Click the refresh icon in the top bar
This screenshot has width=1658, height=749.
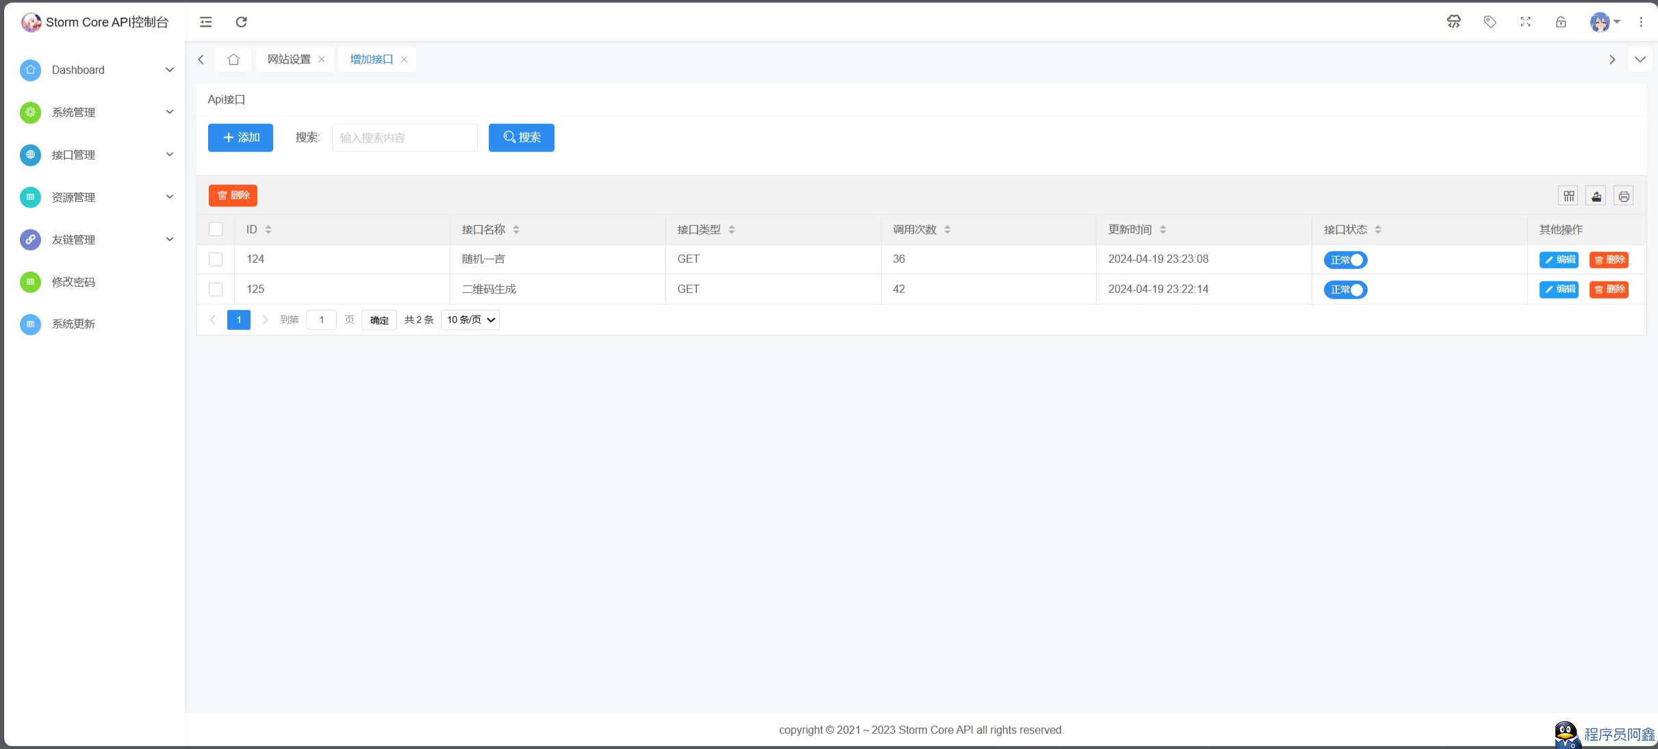(x=241, y=21)
